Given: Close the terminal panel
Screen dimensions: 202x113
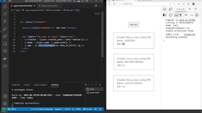Looking at the screenshot, I should [x=100, y=85].
